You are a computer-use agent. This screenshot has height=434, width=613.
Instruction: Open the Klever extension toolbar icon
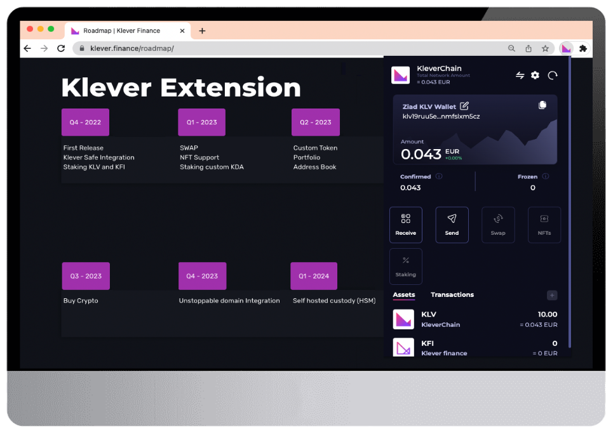coord(566,48)
